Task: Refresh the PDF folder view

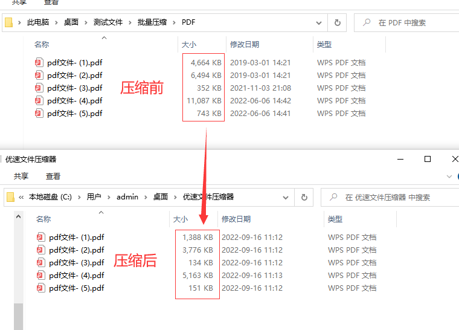Action: pos(337,22)
